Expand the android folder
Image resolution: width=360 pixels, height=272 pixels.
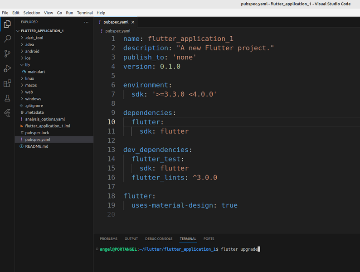[22, 51]
